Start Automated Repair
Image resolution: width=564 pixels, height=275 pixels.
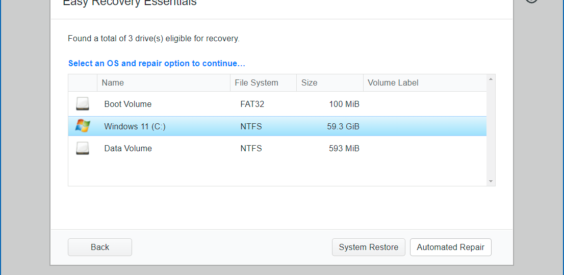[x=450, y=248]
